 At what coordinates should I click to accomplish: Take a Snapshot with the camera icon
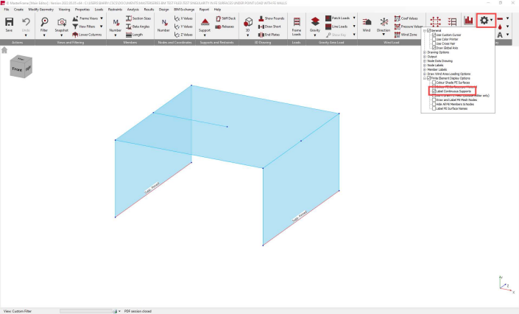coord(62,22)
